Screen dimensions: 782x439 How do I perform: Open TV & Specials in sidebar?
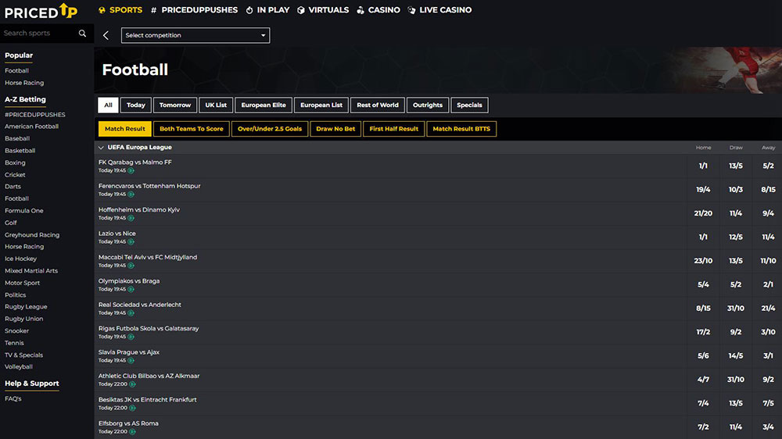click(x=23, y=355)
